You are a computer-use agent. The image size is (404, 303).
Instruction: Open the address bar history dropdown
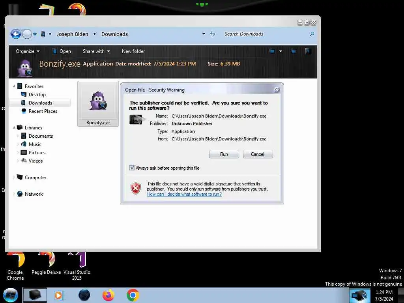tap(204, 34)
